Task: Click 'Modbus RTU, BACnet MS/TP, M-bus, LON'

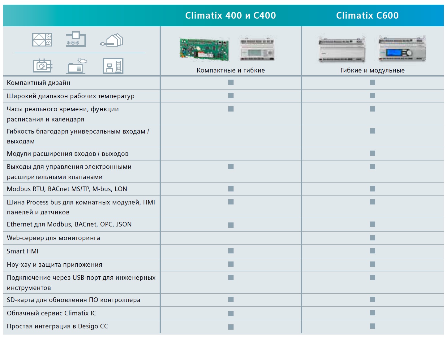Action: click(67, 189)
